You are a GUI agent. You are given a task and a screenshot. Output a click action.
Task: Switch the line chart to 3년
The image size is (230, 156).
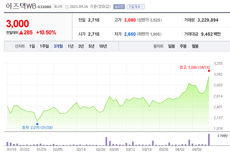(81, 46)
